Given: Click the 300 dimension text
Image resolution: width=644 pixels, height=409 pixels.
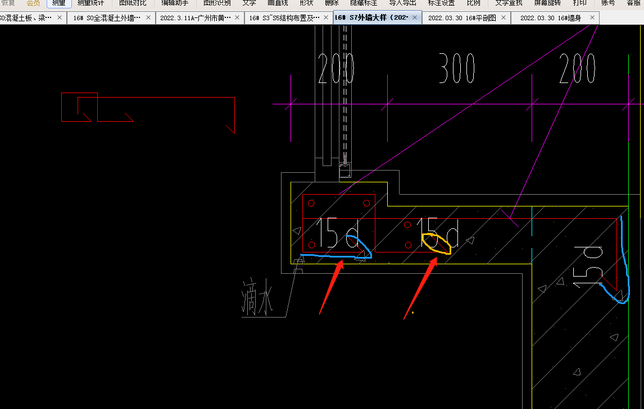Looking at the screenshot, I should pos(457,68).
